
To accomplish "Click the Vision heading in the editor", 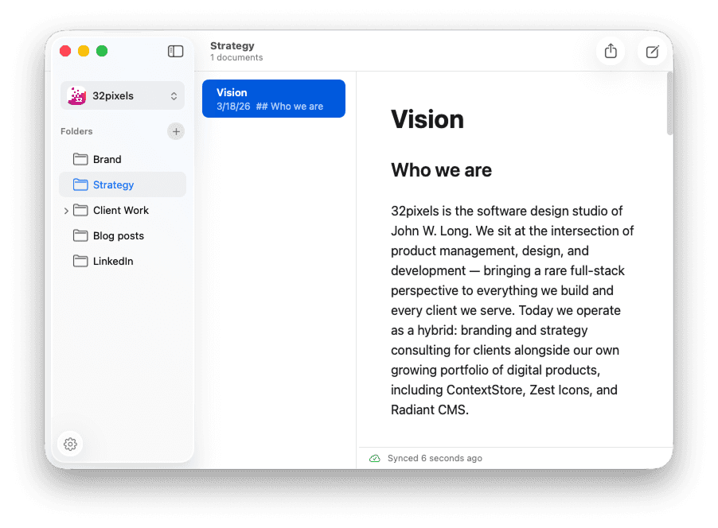I will tap(427, 119).
